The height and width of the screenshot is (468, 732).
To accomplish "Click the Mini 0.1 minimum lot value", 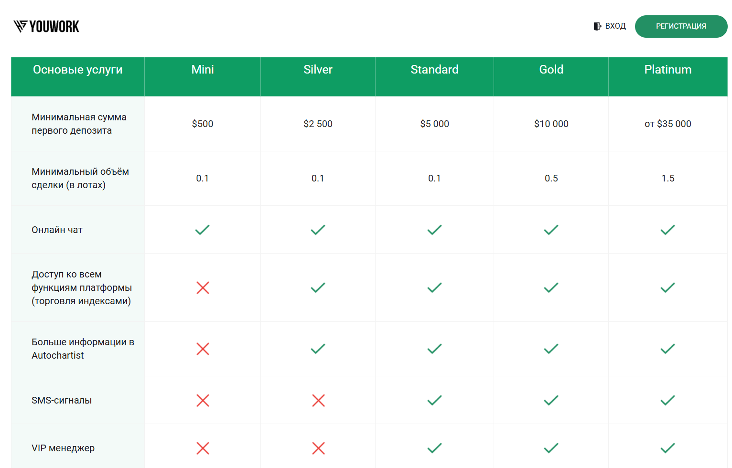I will tap(203, 178).
